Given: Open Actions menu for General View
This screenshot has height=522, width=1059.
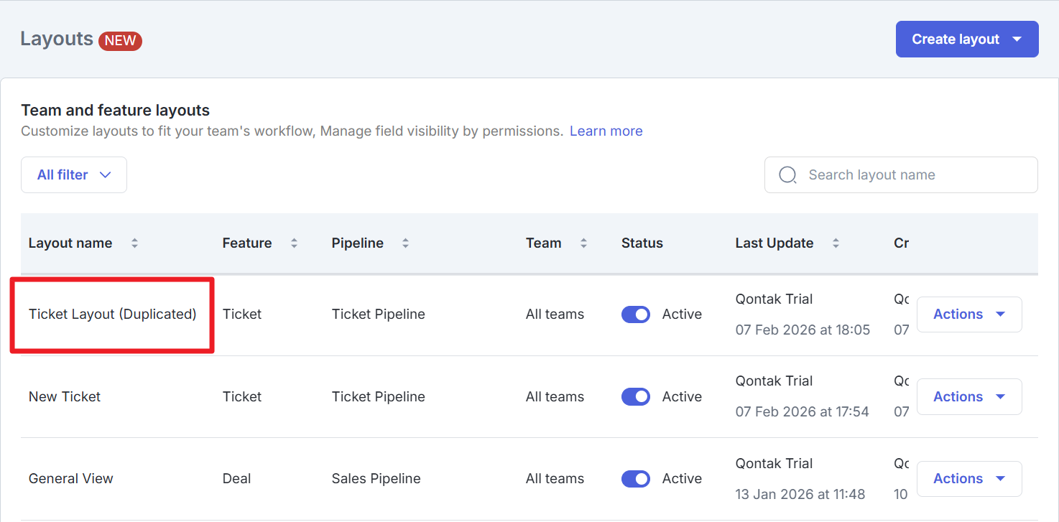Looking at the screenshot, I should click(968, 479).
